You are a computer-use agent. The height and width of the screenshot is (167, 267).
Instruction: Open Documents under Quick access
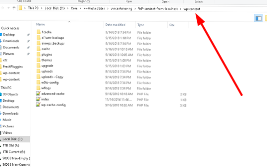click(11, 47)
